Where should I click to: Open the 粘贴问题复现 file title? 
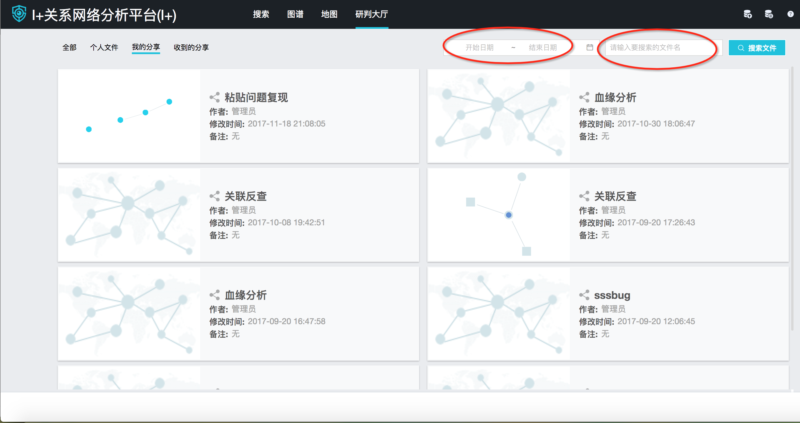256,97
